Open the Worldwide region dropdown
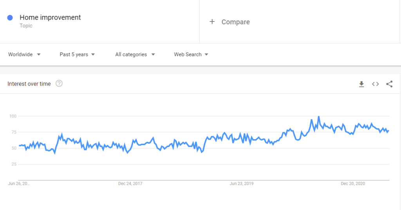Image resolution: width=401 pixels, height=210 pixels. tap(24, 54)
